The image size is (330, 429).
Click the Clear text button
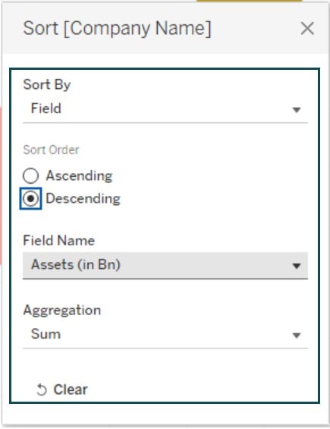[71, 390]
